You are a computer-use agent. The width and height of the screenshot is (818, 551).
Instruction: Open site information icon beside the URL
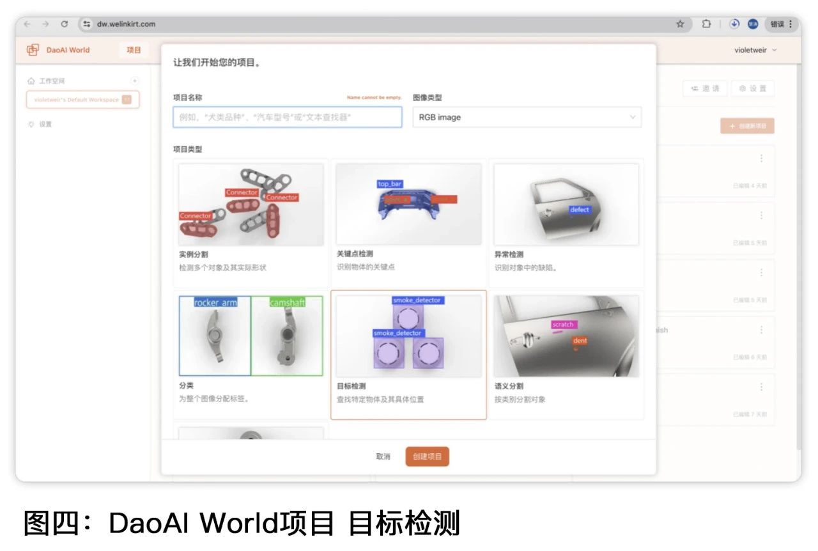87,24
